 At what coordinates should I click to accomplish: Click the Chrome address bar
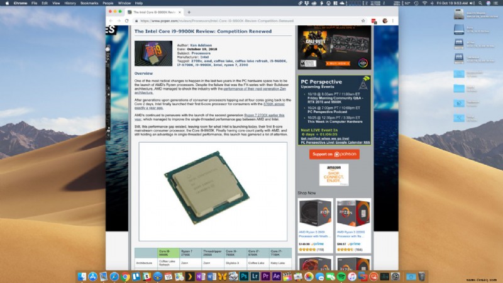247,21
